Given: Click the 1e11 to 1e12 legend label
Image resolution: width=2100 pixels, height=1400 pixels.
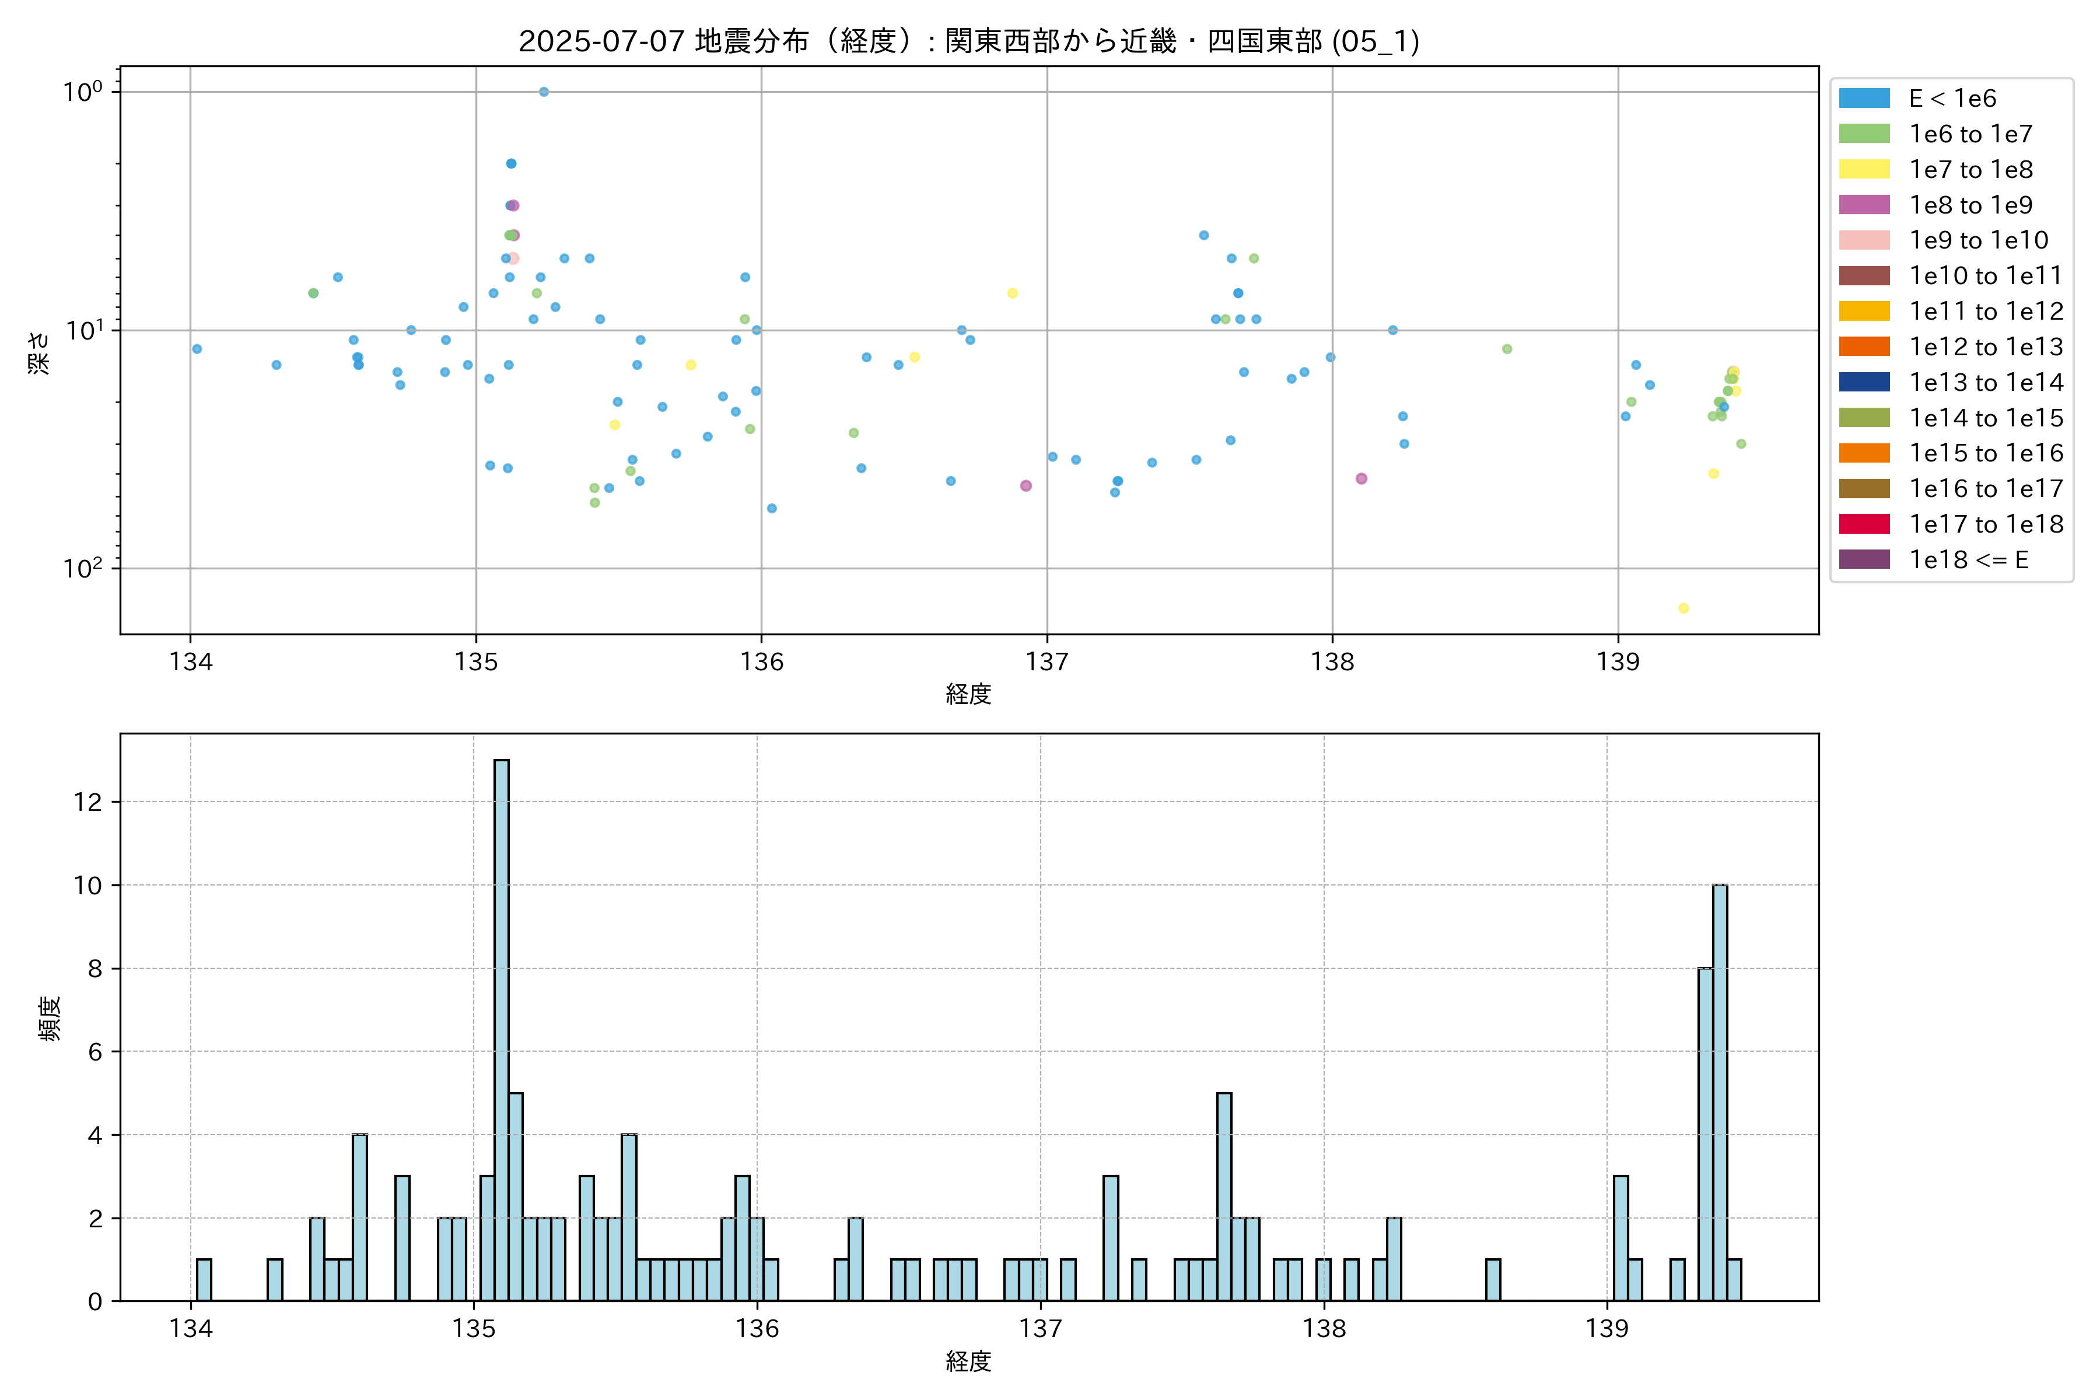Looking at the screenshot, I should tap(1986, 311).
